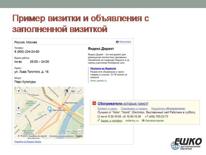Click the Россия, Москва heading
Viewport: 206px width, 155px height.
[x=26, y=42]
